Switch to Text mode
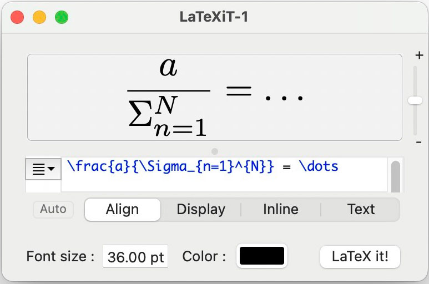The height and width of the screenshot is (284, 429). 361,209
